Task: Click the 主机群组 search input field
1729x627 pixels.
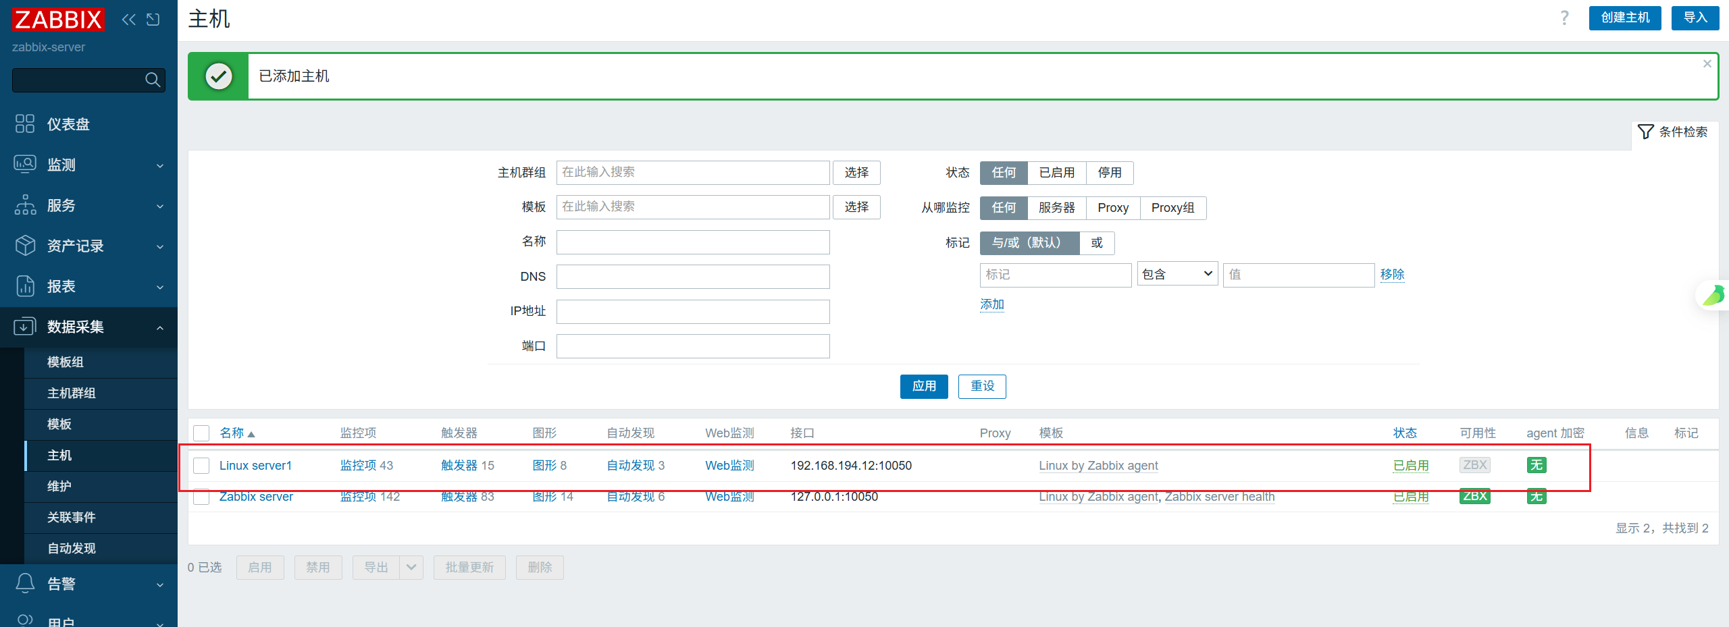Action: [693, 173]
